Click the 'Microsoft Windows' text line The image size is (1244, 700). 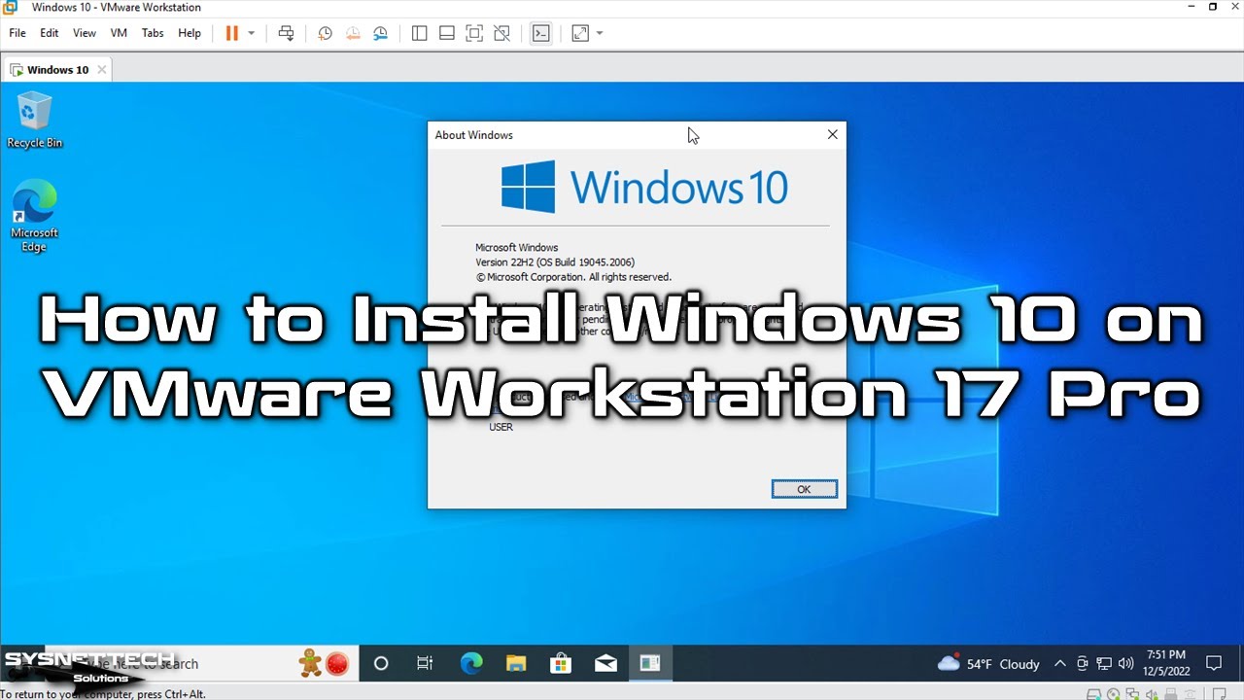pyautogui.click(x=516, y=248)
